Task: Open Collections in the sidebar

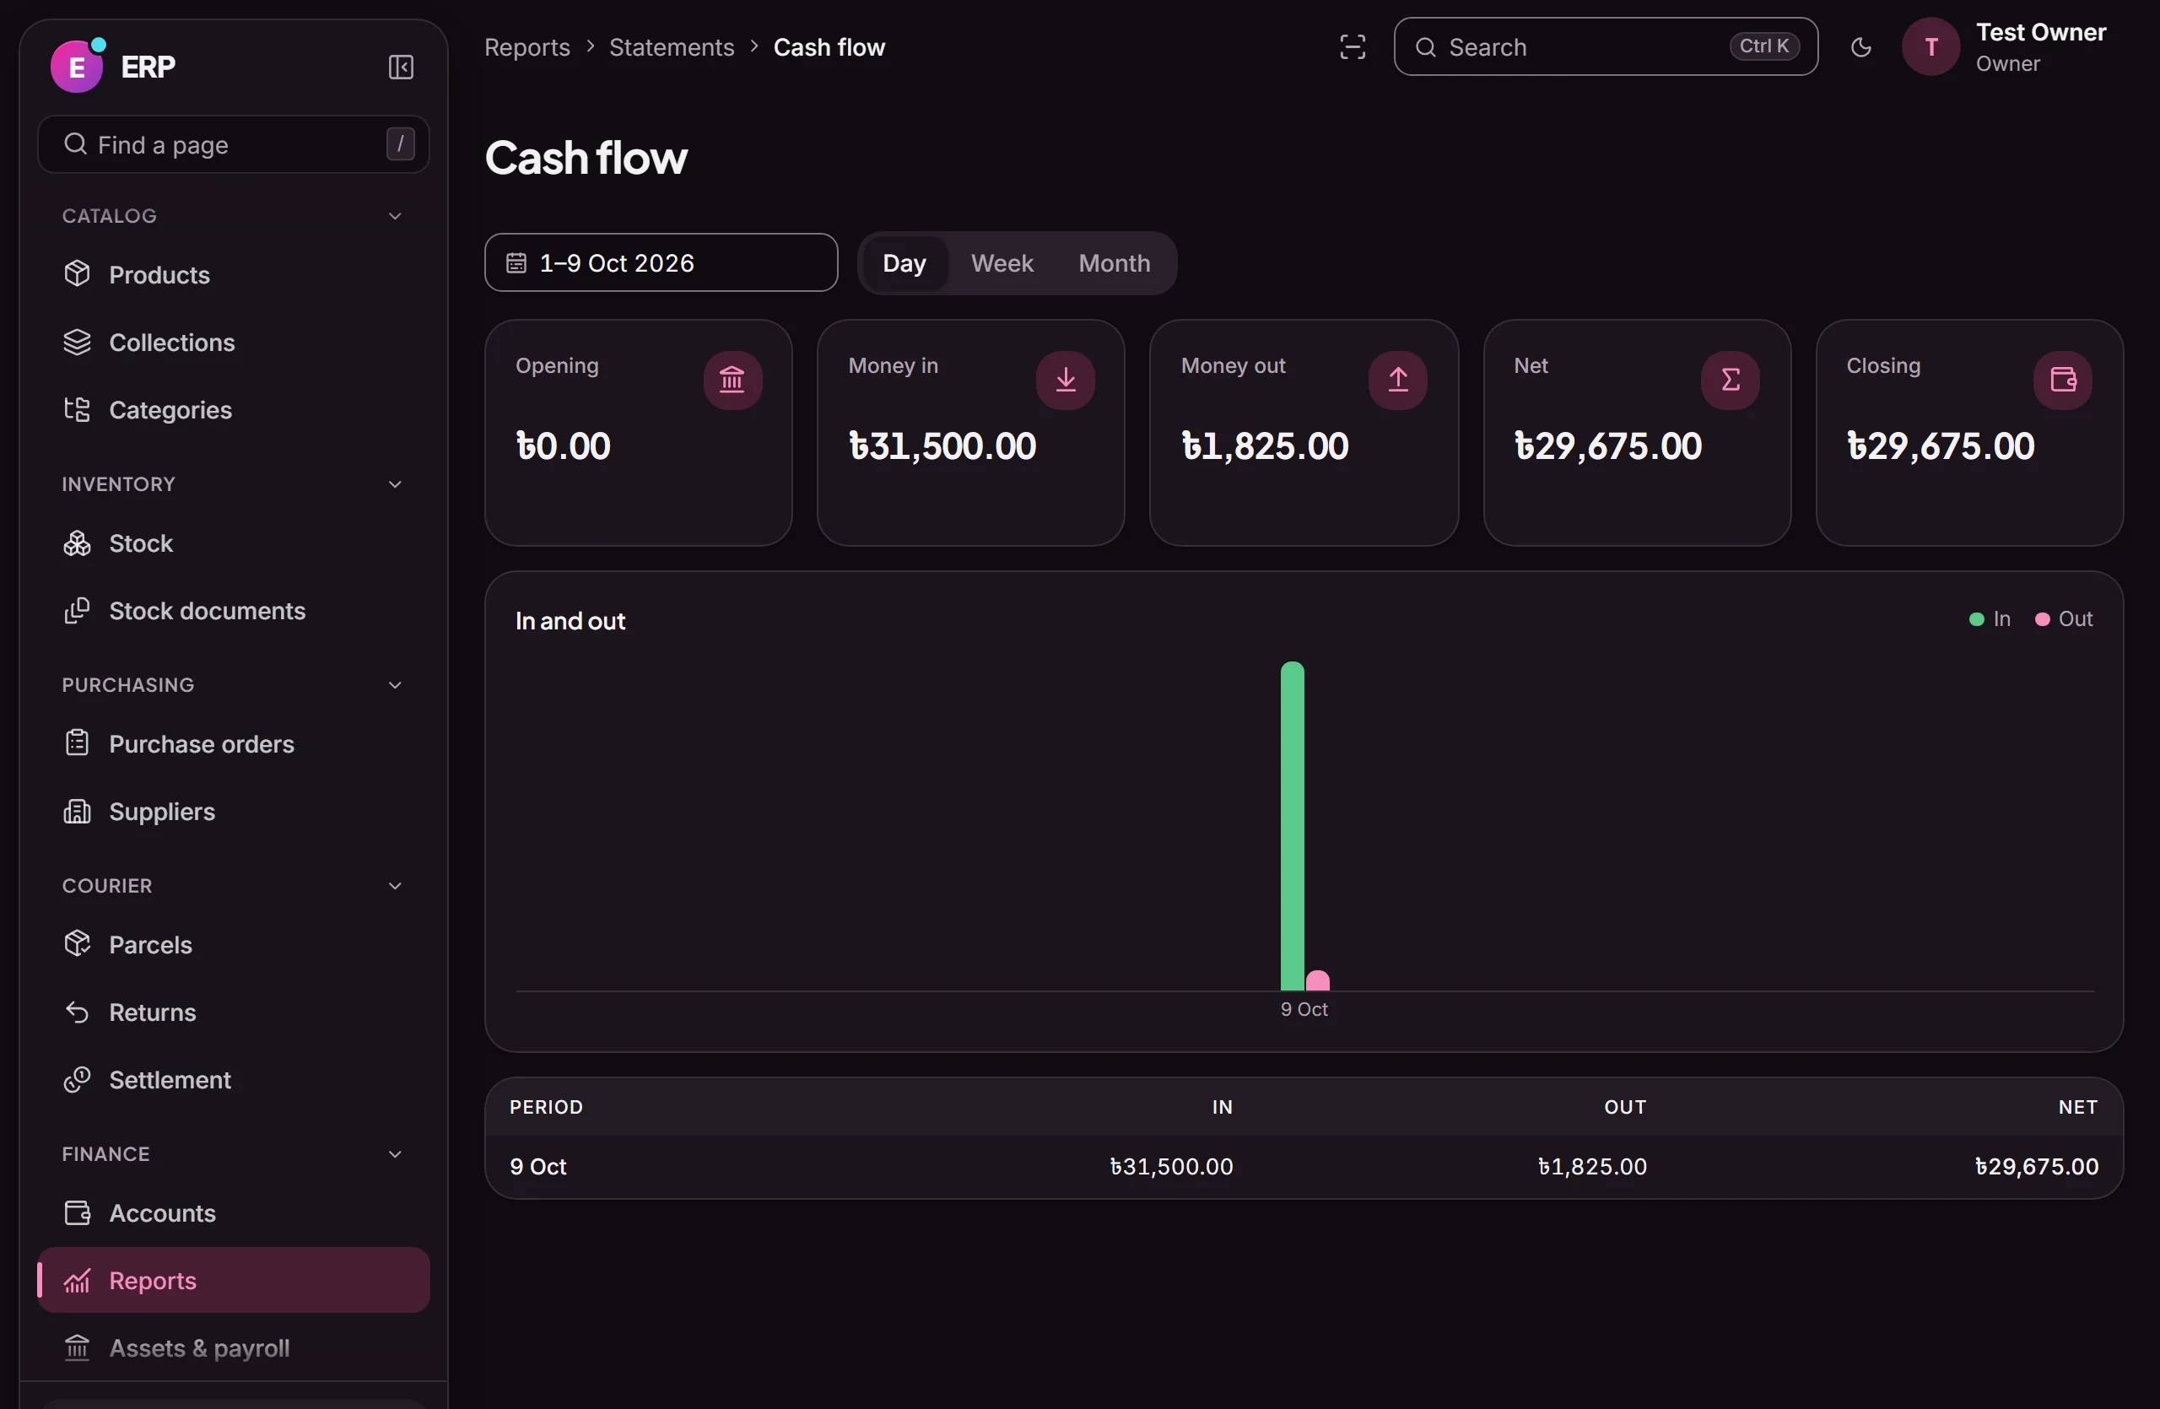Action: coord(233,342)
